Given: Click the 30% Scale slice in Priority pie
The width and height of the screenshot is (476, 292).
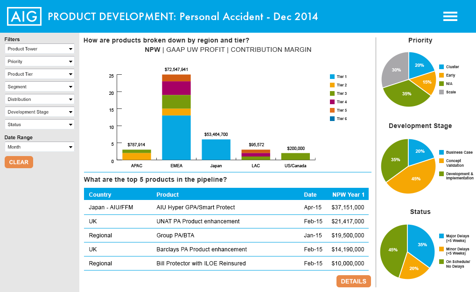Looking at the screenshot, I should (396, 70).
